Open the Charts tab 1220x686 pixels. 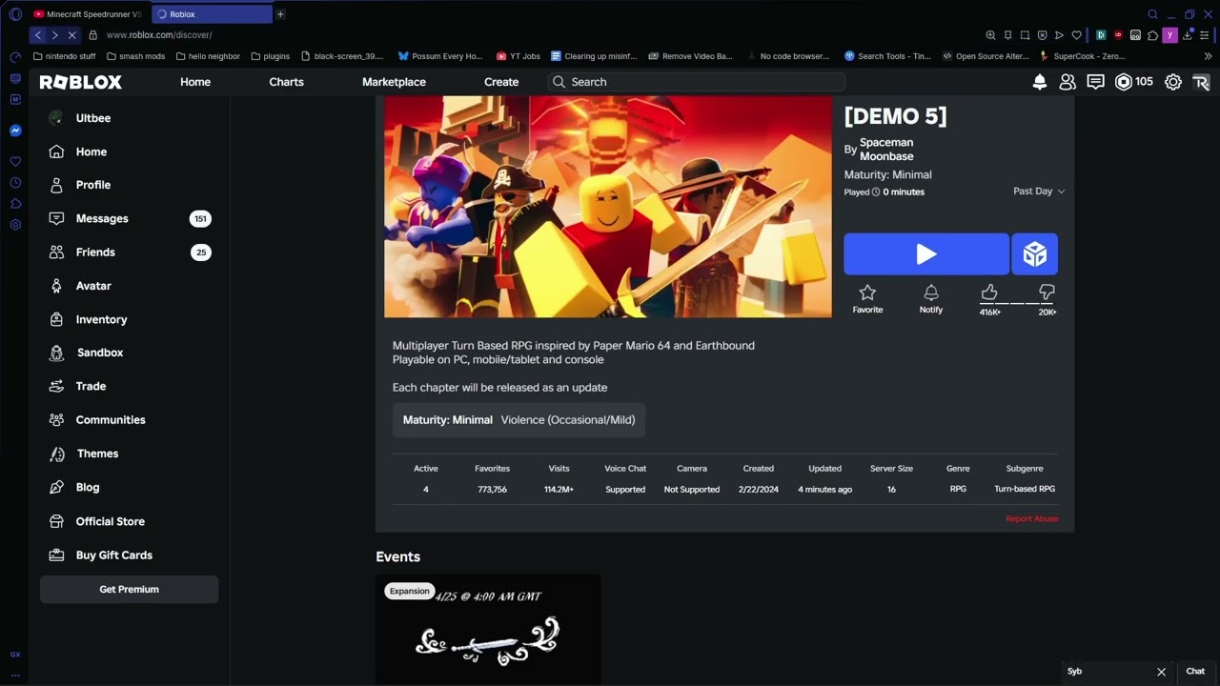[286, 82]
